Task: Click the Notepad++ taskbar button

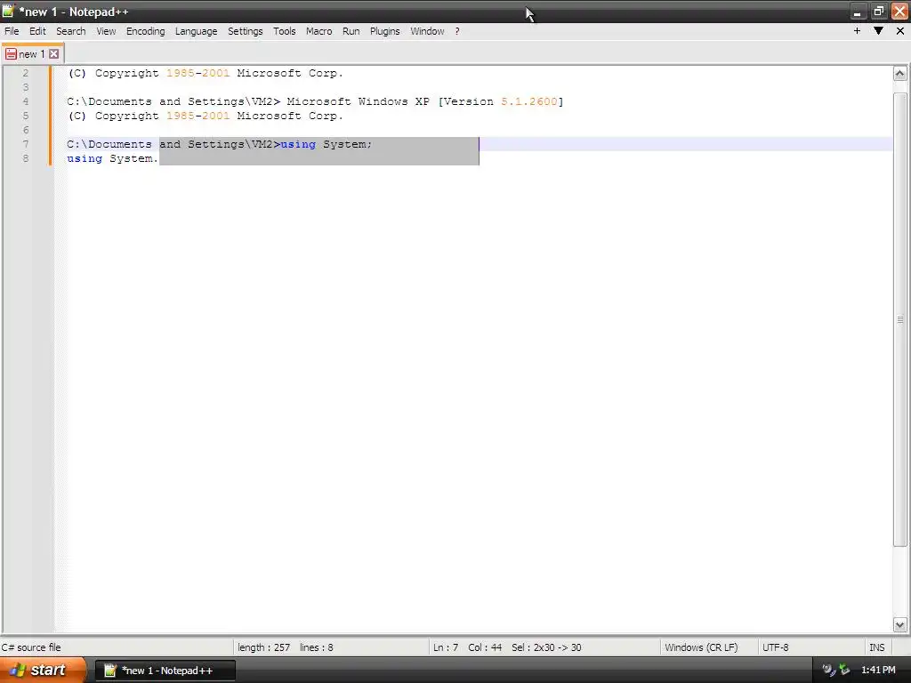Action: click(165, 671)
